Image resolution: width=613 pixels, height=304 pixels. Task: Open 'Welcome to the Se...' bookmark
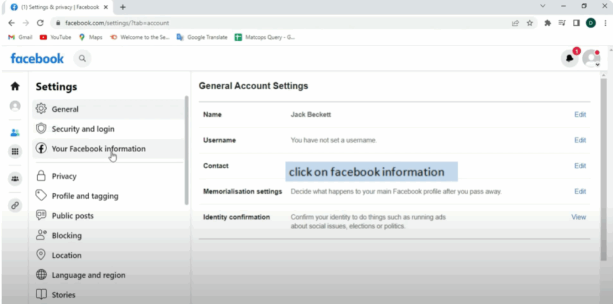pyautogui.click(x=140, y=38)
